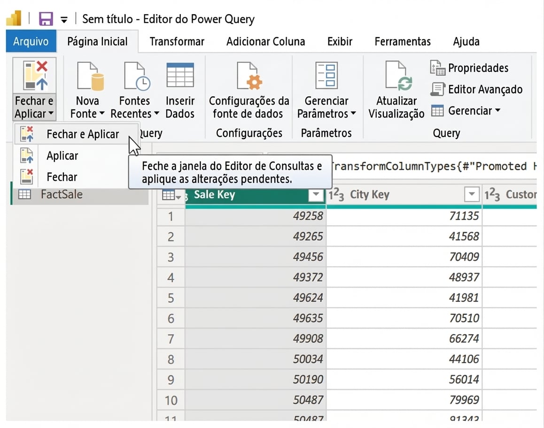Choose Aplicar from the dropdown menu
This screenshot has height=428, width=544.
coord(62,156)
